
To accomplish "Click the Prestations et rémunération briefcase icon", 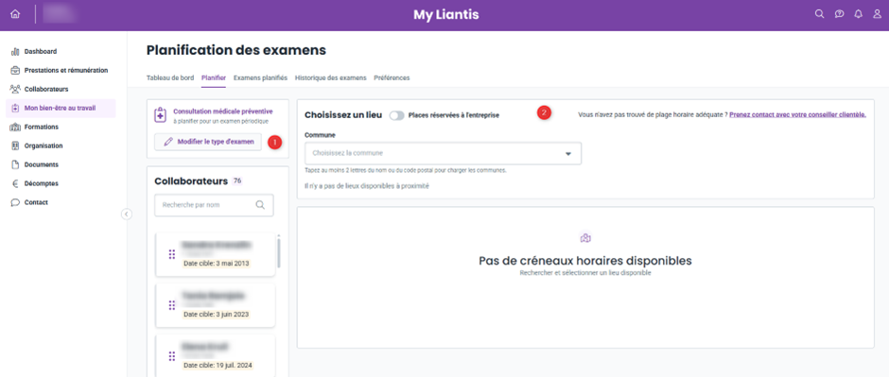I will click(x=15, y=70).
